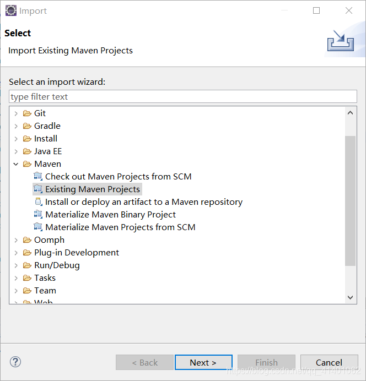Select the 'Team' label
The width and height of the screenshot is (366, 381).
coord(45,290)
